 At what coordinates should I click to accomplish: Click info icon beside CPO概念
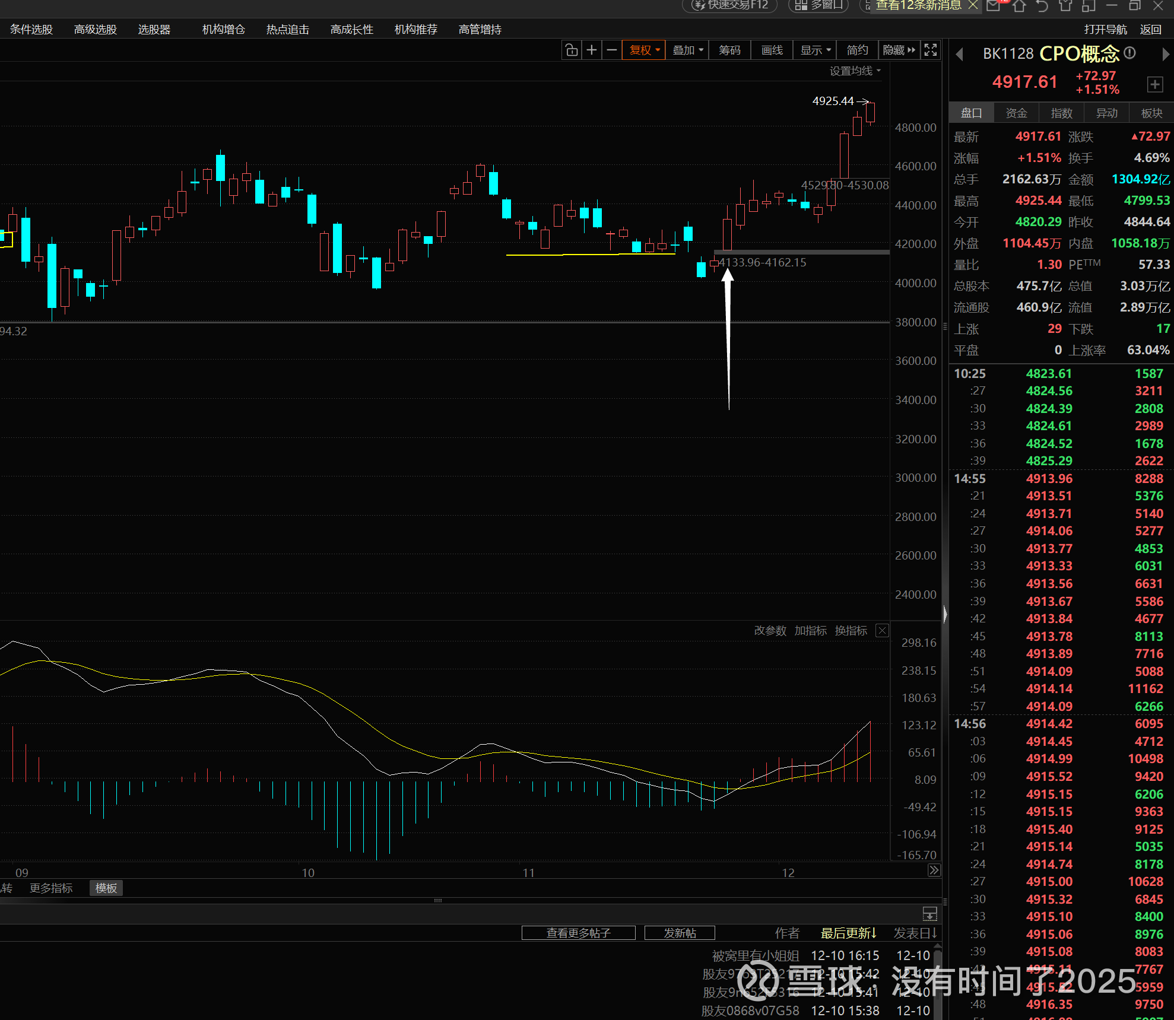[x=1130, y=53]
